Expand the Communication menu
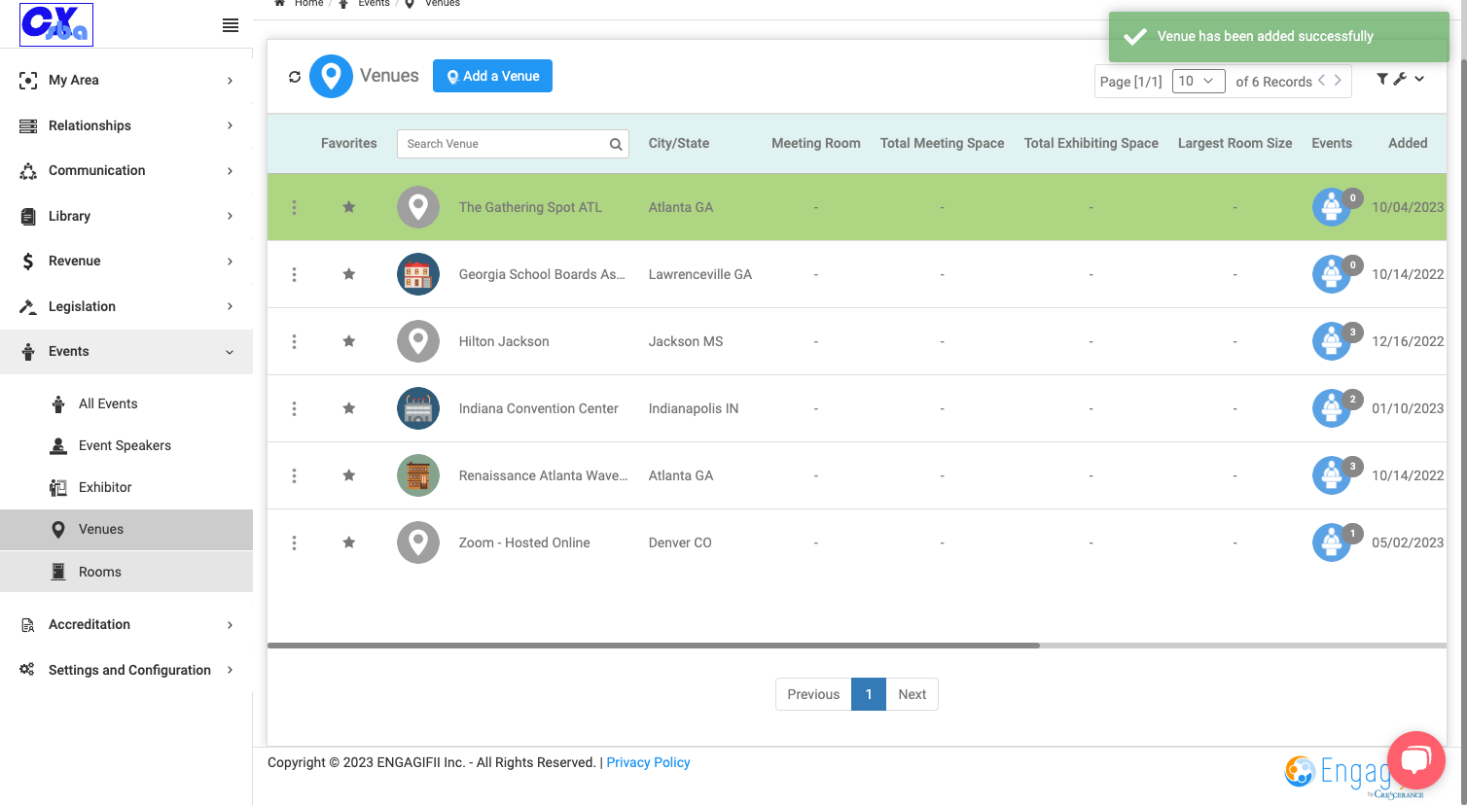This screenshot has width=1467, height=805. 126,171
